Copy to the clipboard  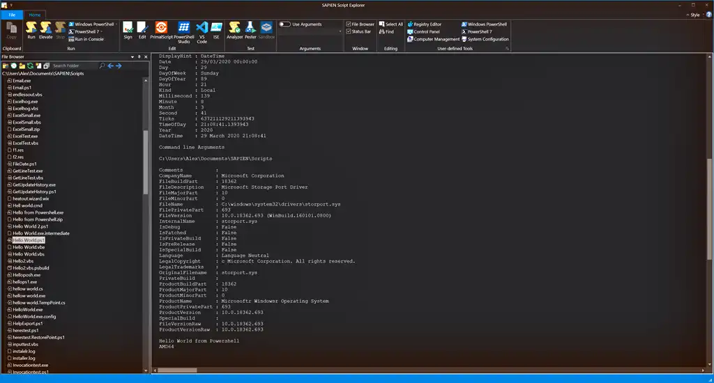pos(11,31)
